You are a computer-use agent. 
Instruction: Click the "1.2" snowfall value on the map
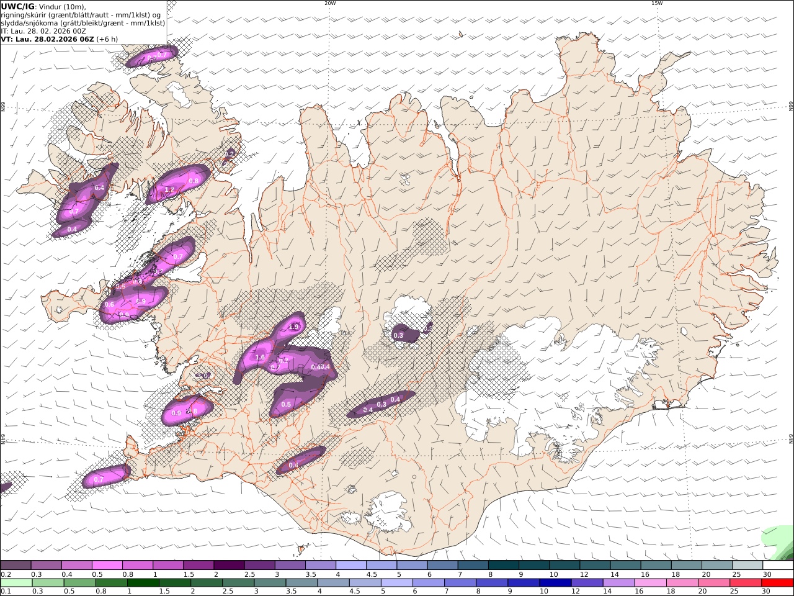tap(169, 190)
